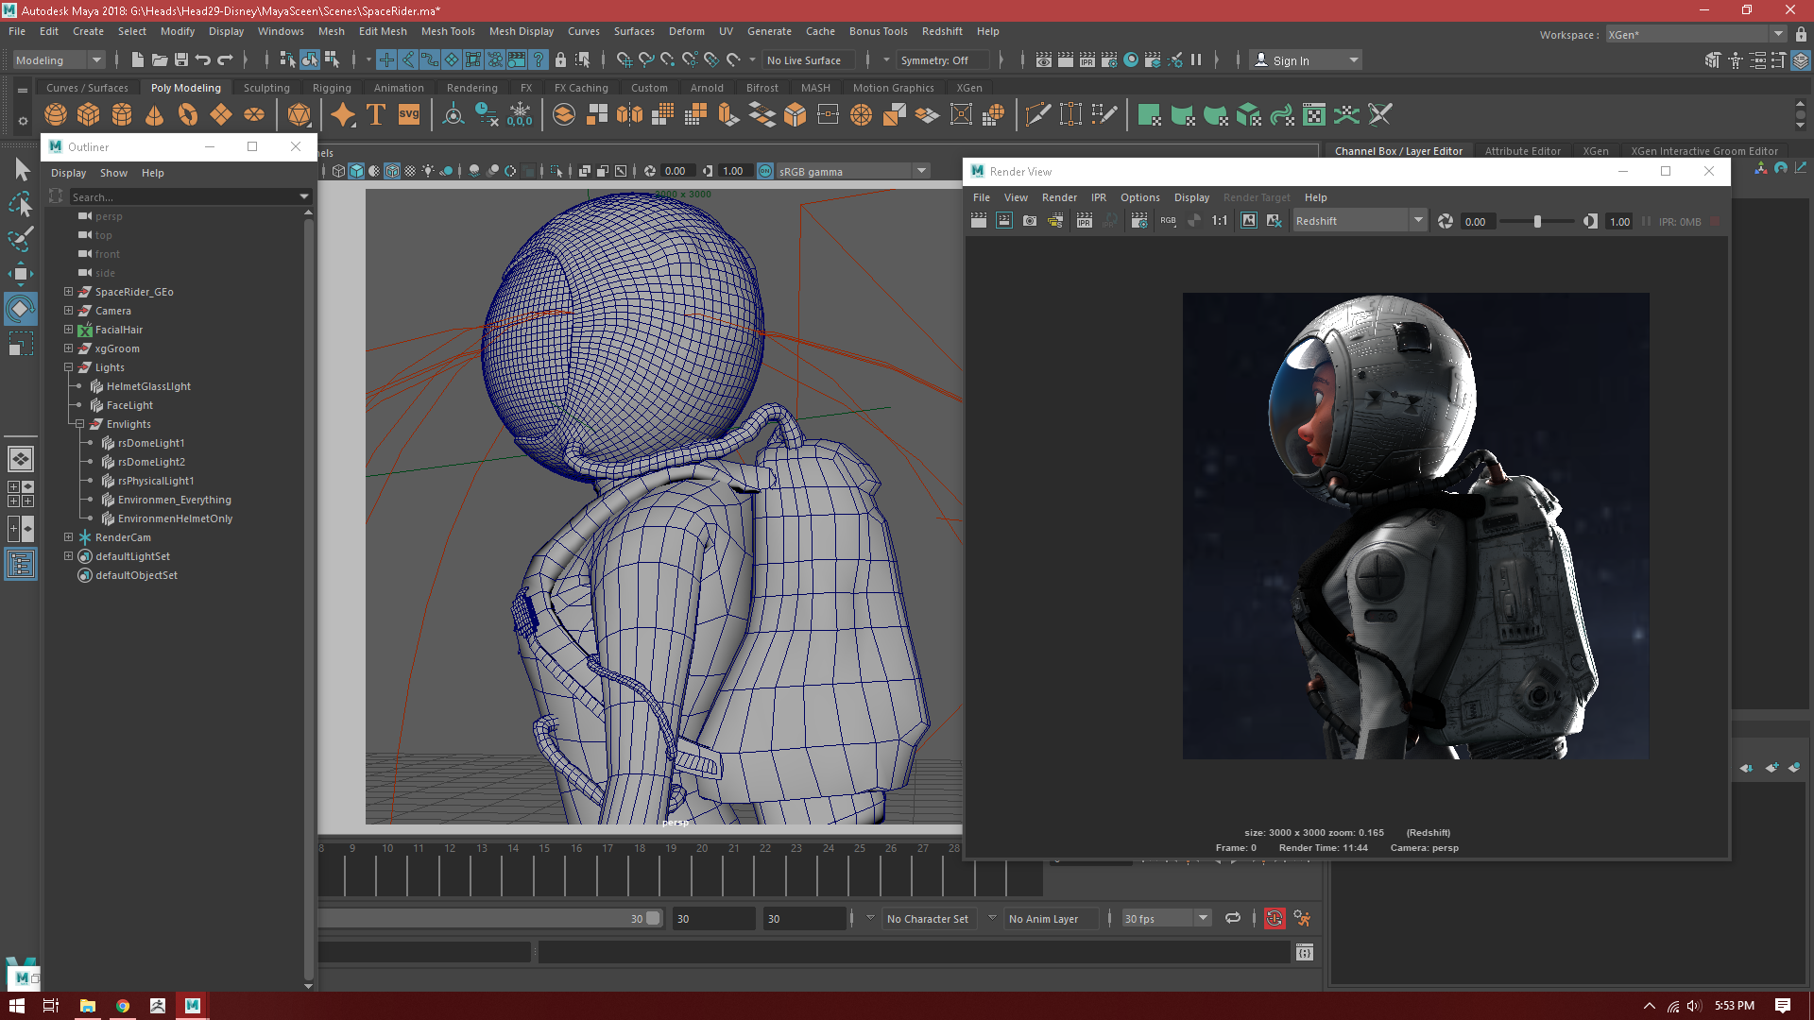Viewport: 1814px width, 1020px height.
Task: Click the SVG import shelf icon
Action: coord(409,115)
